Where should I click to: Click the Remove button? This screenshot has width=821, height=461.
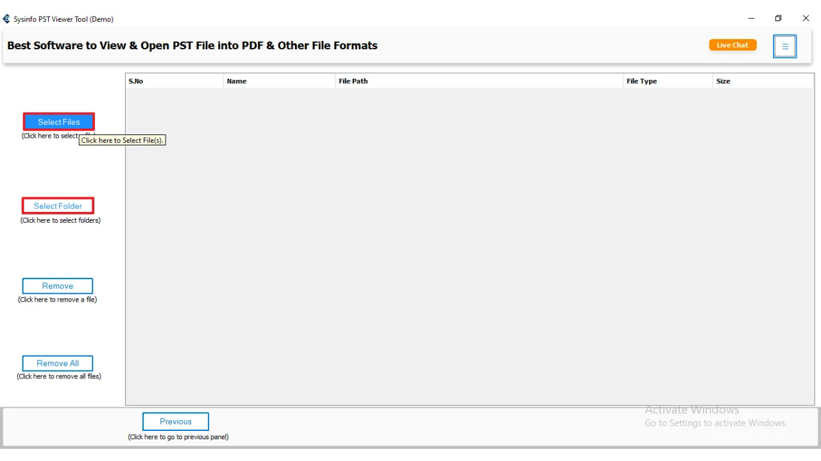pos(58,286)
